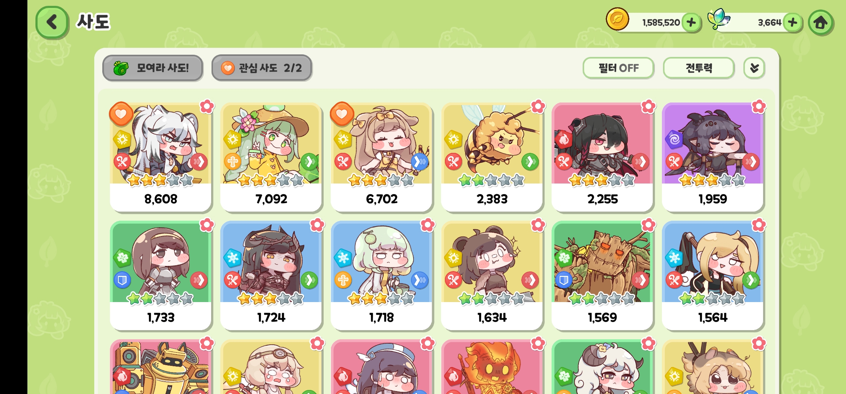The width and height of the screenshot is (846, 394).
Task: Open the 2,255 black-haired character card
Action: [x=602, y=157]
